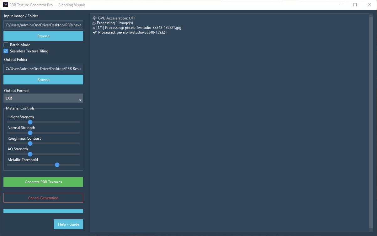The height and width of the screenshot is (236, 377).
Task: Click the AO Strength slider handle
Action: pos(30,154)
